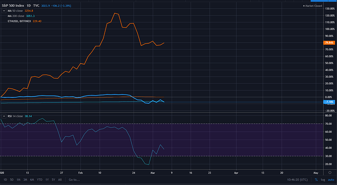The width and height of the screenshot is (337, 185).
Task: Select the YTD time range
Action: tap(40, 180)
